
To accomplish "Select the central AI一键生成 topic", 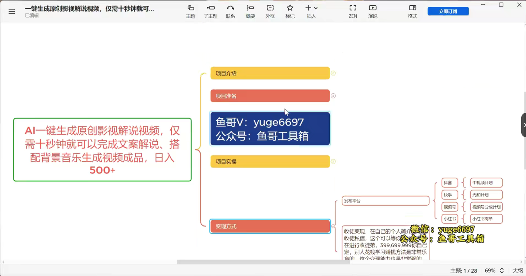I will coord(102,150).
